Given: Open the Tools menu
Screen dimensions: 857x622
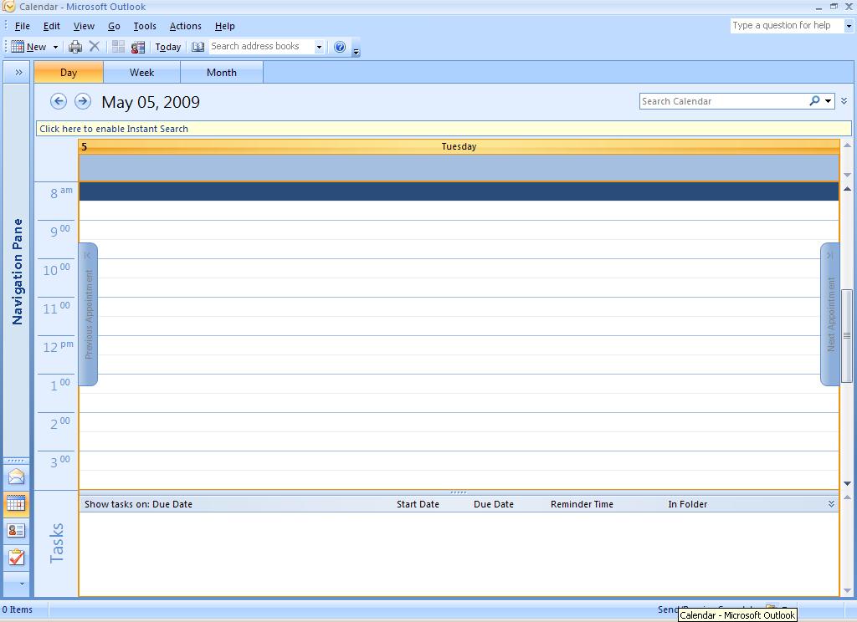Looking at the screenshot, I should tap(145, 26).
